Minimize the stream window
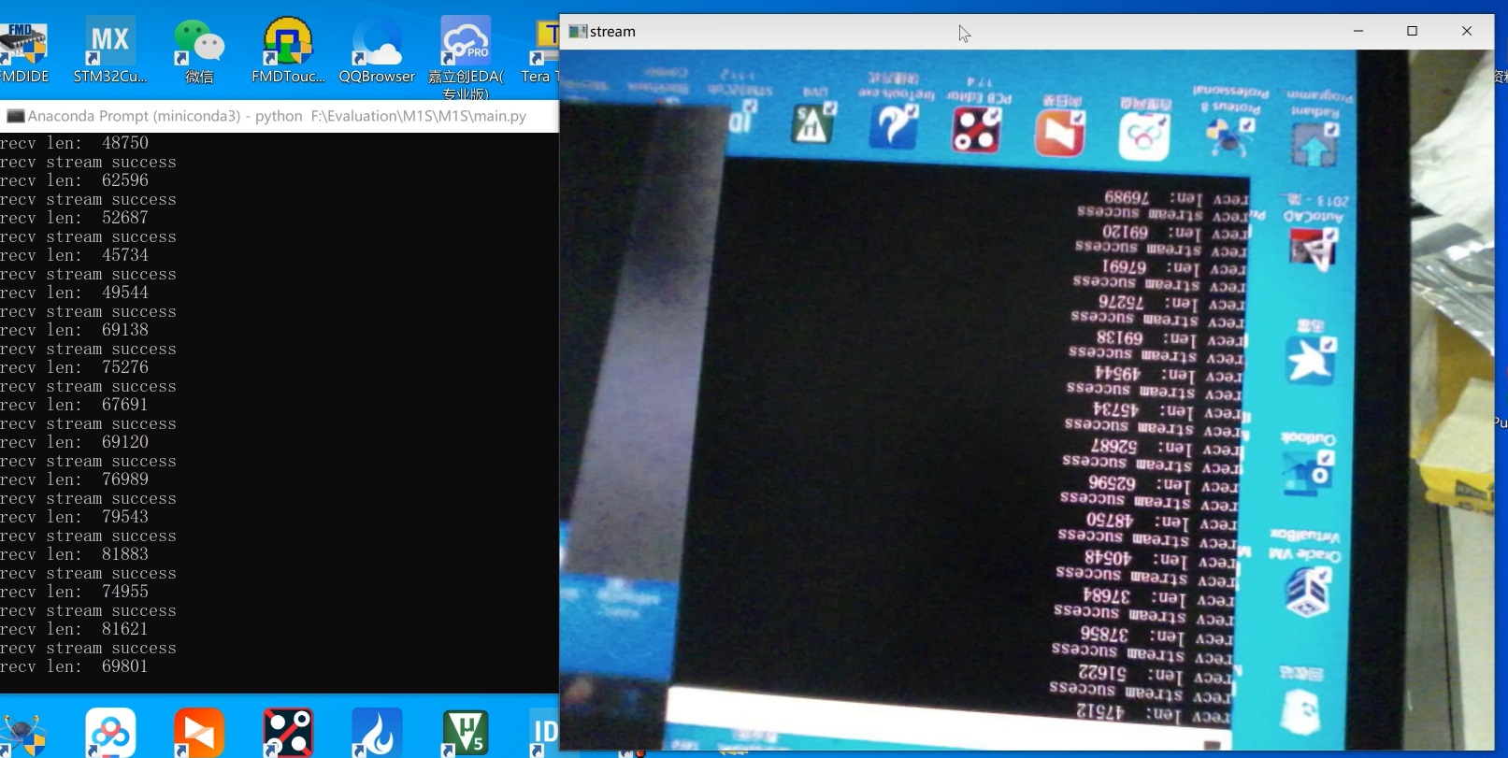1508x758 pixels. (1358, 31)
